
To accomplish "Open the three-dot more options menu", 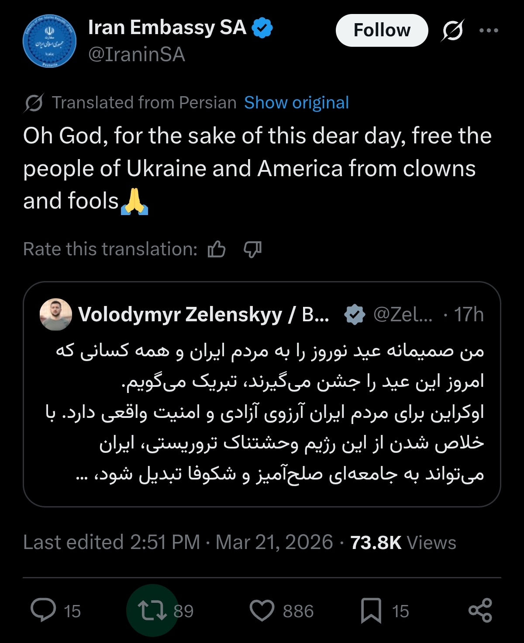I will (x=489, y=31).
